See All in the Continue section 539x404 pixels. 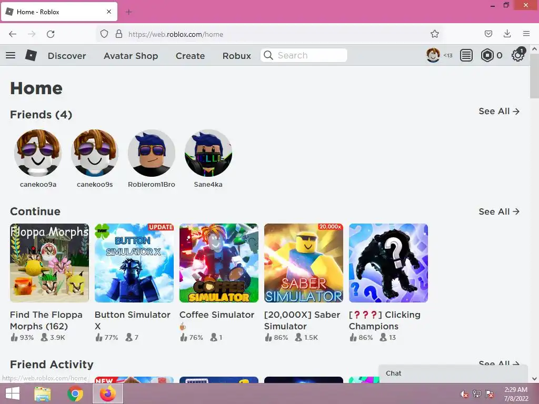pos(499,211)
